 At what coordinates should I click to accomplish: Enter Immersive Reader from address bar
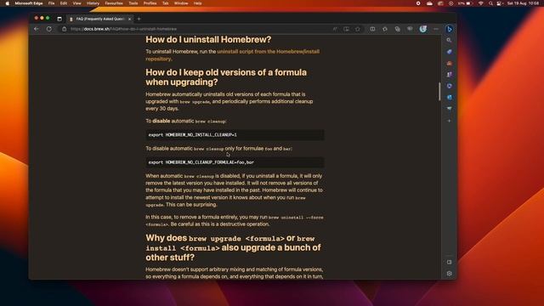[x=346, y=29]
